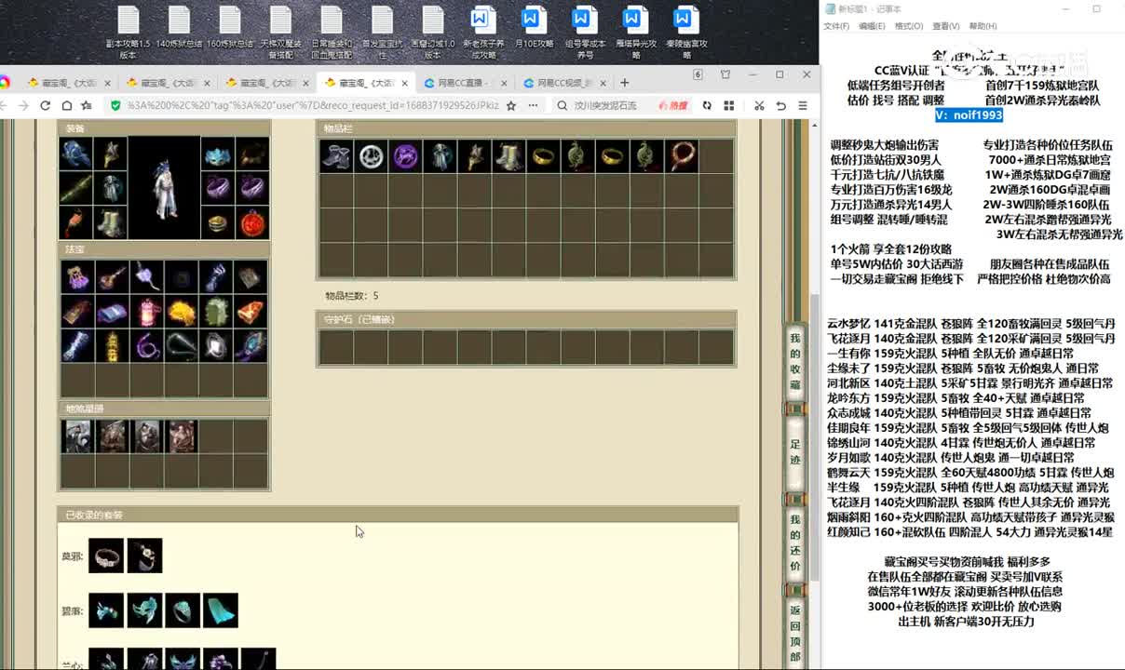Screen dimensions: 1125x670
Task: Click the first item in the 碧渐 set row
Action: coord(106,610)
